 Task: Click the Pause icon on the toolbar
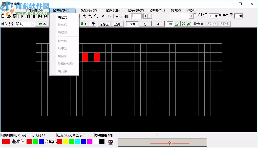28,16
